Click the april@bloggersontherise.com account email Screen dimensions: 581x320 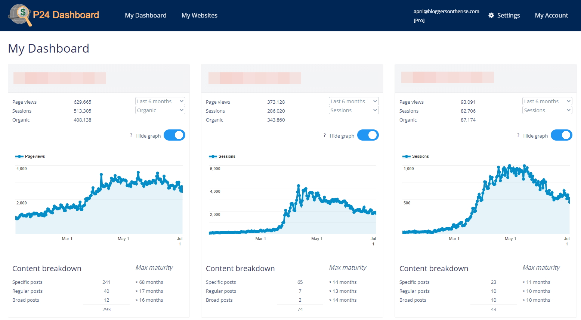pyautogui.click(x=446, y=11)
